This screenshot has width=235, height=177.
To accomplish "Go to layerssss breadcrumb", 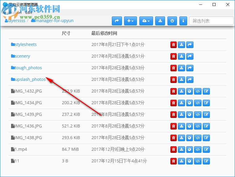I will [15, 21].
